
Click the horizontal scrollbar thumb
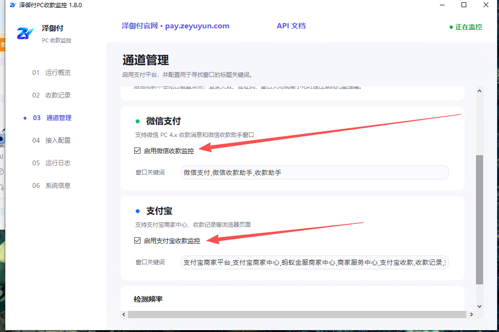point(297,315)
